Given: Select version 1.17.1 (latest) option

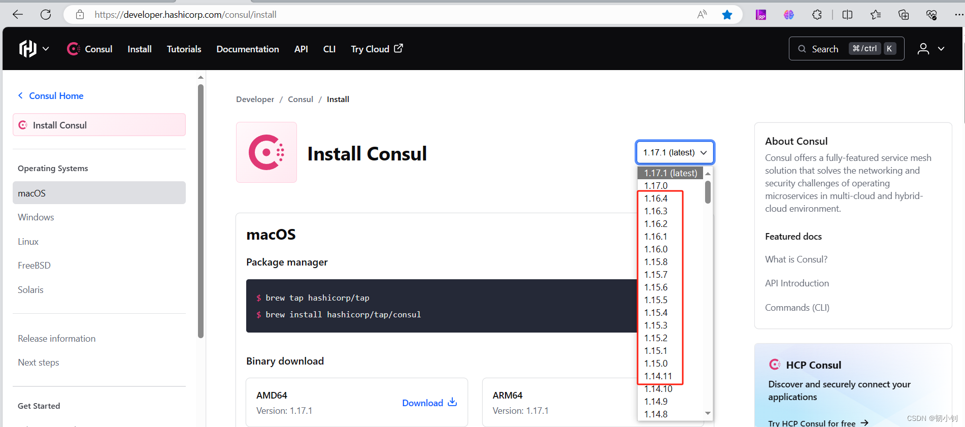Looking at the screenshot, I should pos(671,173).
